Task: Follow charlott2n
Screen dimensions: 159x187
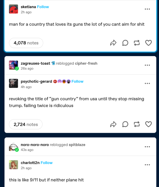Action: (x=46, y=163)
